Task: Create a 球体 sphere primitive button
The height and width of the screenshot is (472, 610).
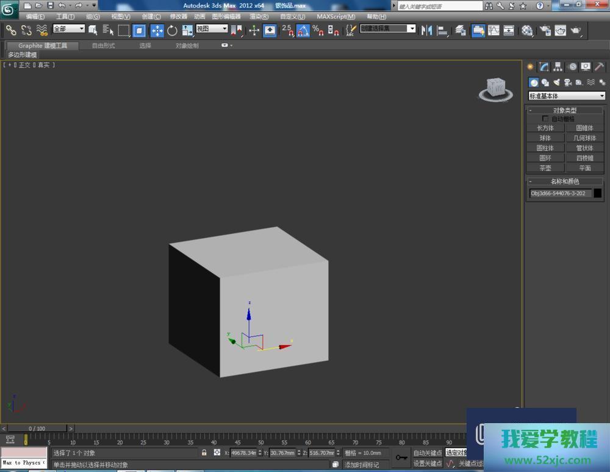Action: point(545,138)
